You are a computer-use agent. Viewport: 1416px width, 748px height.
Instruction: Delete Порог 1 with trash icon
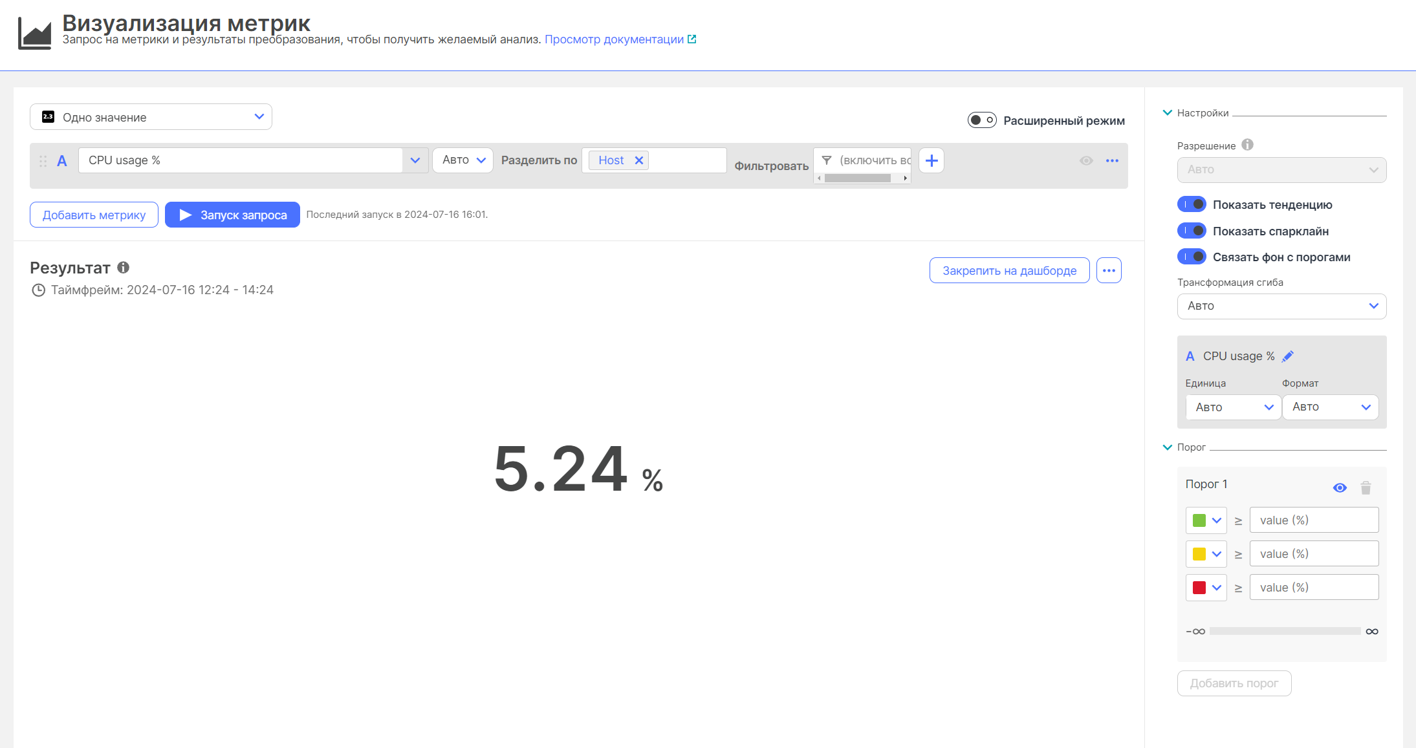(x=1366, y=487)
